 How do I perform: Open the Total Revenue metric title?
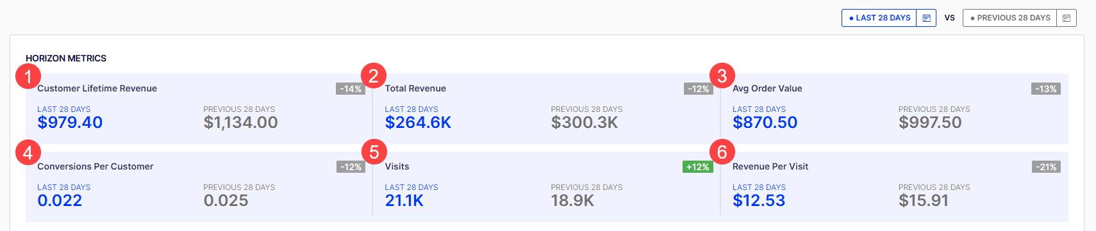(415, 88)
